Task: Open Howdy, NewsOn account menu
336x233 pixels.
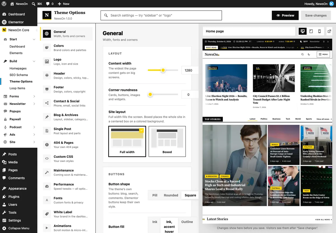Action: [320, 4]
